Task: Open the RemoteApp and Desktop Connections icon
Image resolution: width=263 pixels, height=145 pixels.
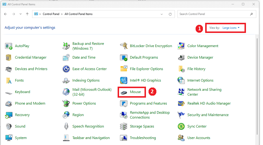Action: 124,115
